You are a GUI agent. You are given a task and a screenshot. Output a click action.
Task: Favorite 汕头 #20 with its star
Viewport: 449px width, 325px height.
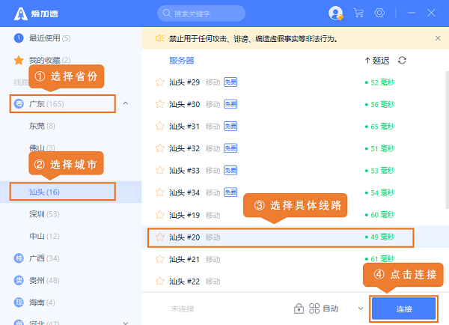tap(160, 237)
